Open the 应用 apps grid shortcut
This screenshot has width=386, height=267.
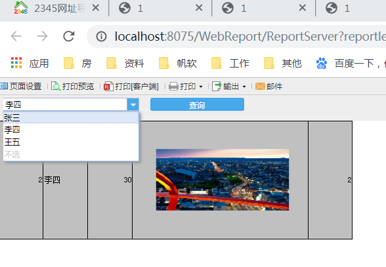pos(30,63)
